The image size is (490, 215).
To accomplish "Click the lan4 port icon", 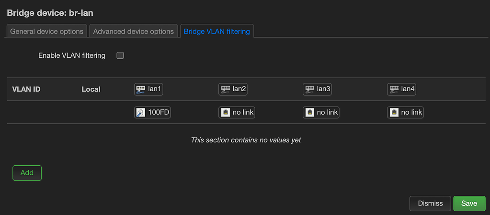I will tap(394, 89).
